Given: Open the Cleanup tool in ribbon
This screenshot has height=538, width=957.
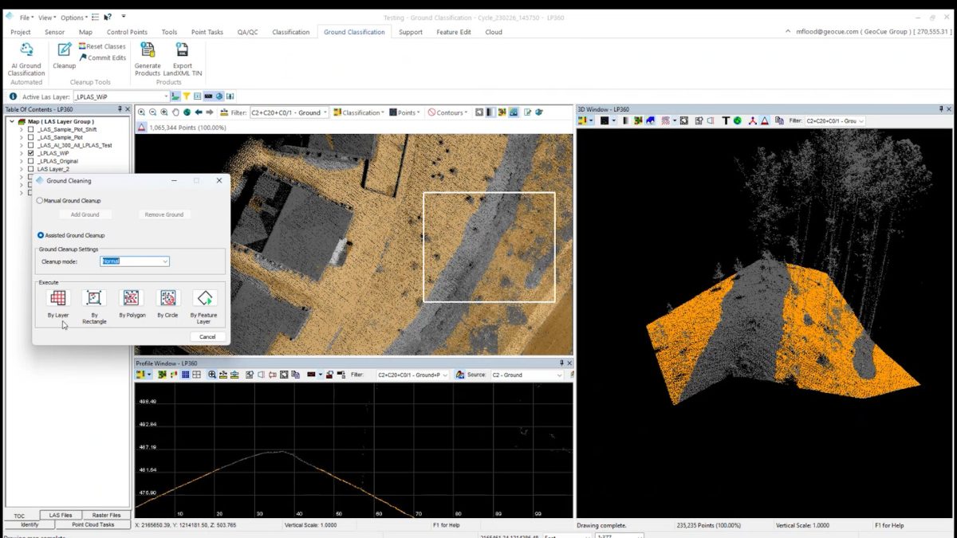Looking at the screenshot, I should pyautogui.click(x=65, y=56).
